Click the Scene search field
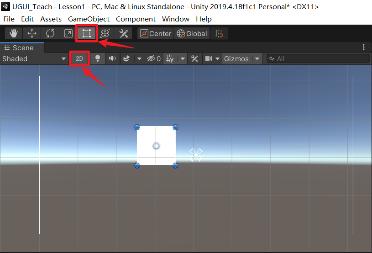372x253 pixels. point(318,58)
